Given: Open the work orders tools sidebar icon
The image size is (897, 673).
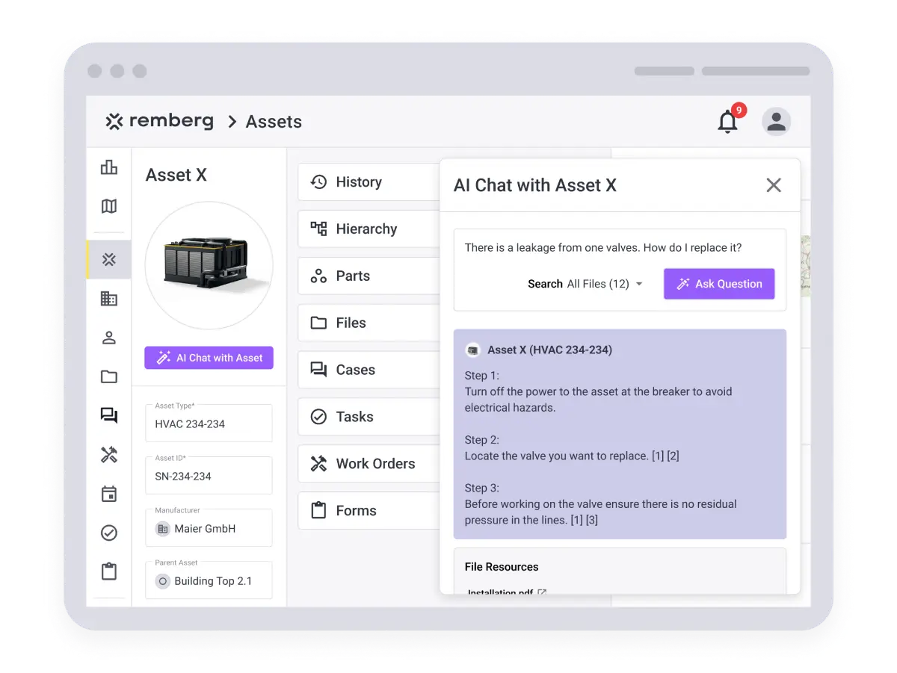Looking at the screenshot, I should click(109, 454).
